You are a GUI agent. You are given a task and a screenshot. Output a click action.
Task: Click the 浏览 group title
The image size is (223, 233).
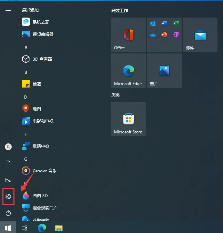click(x=115, y=95)
